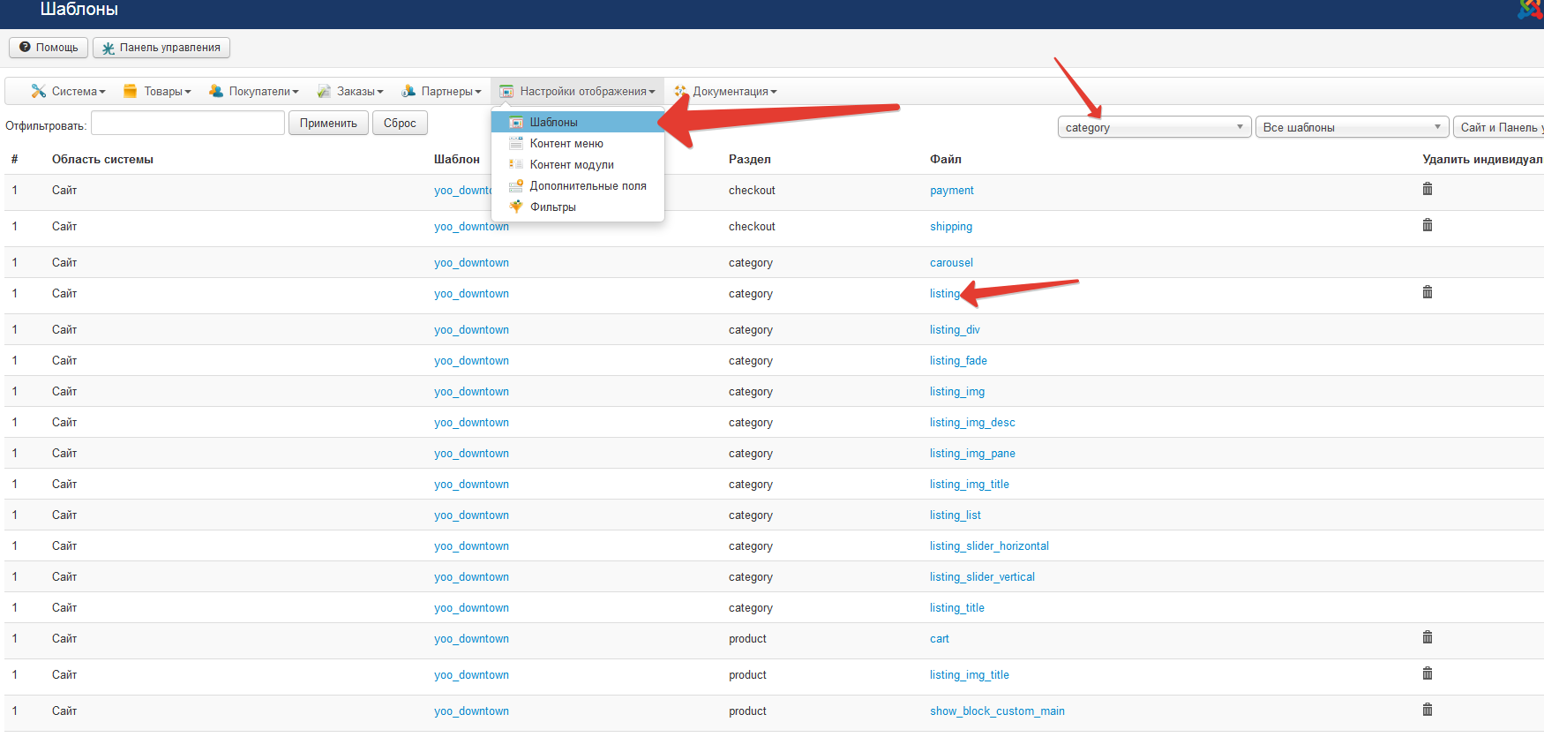This screenshot has height=737, width=1544.
Task: Open the listing_img file
Action: pos(957,392)
